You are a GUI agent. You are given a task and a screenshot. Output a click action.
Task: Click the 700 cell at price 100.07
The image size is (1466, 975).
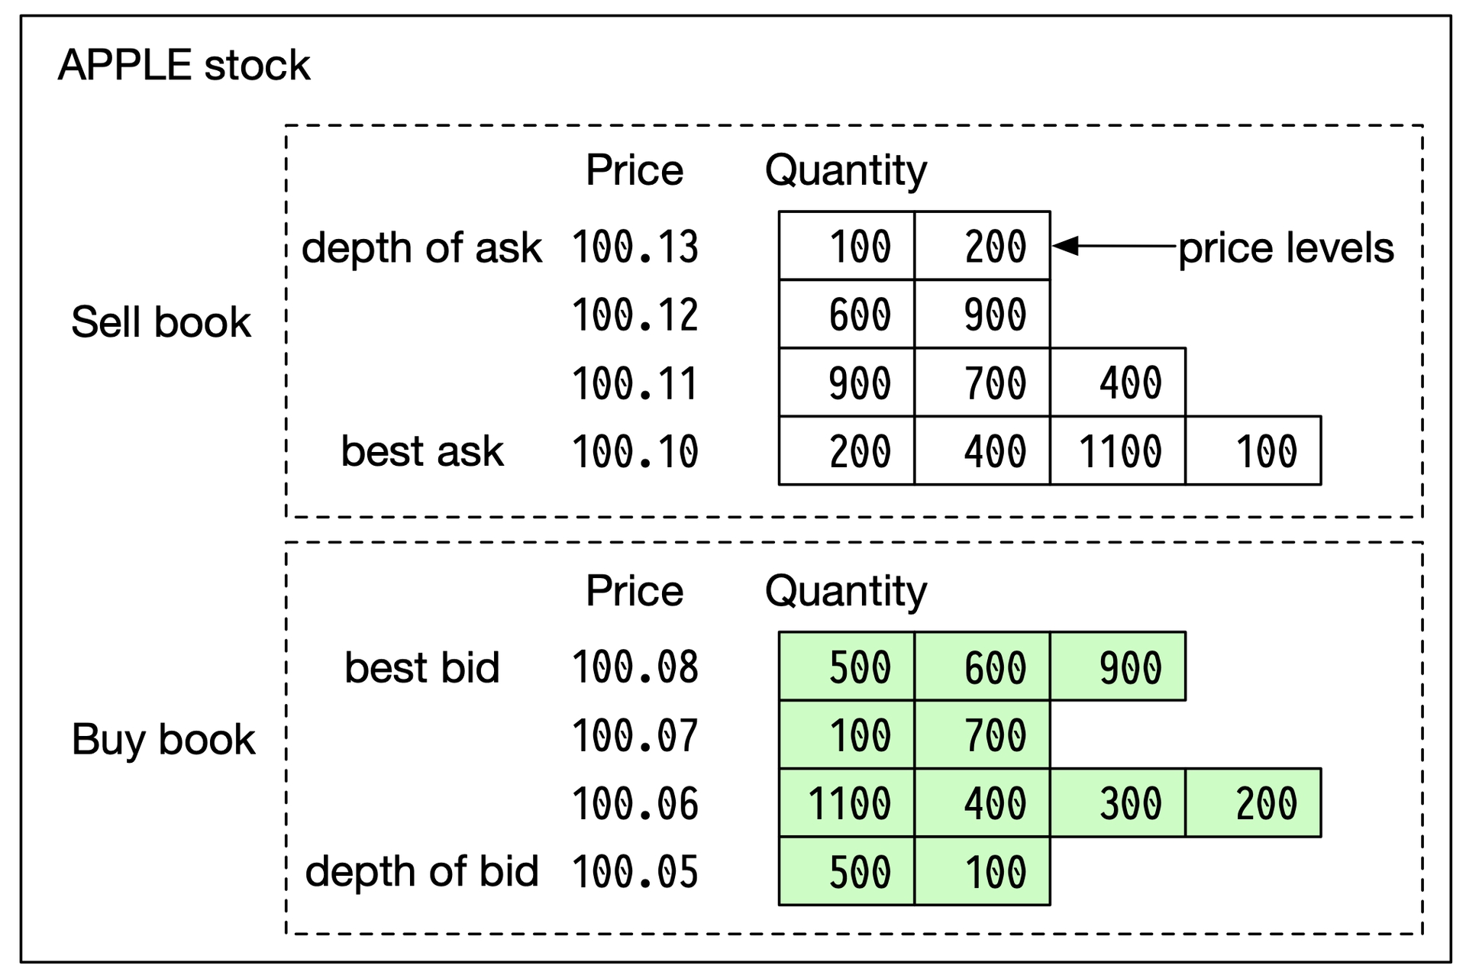(x=983, y=734)
